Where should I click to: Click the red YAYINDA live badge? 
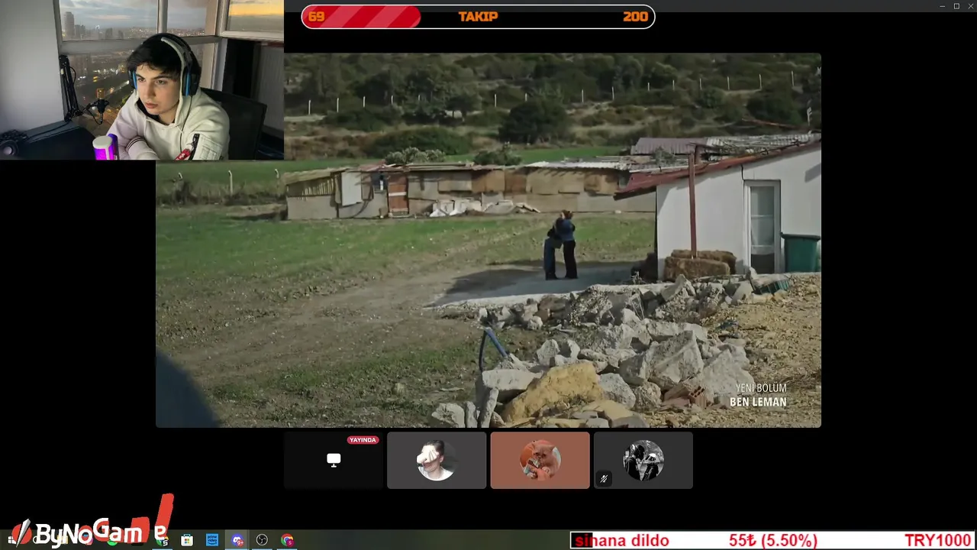tap(363, 440)
